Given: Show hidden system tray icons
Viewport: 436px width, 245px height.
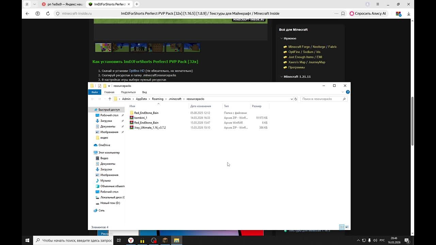Looking at the screenshot, I should pyautogui.click(x=358, y=240).
